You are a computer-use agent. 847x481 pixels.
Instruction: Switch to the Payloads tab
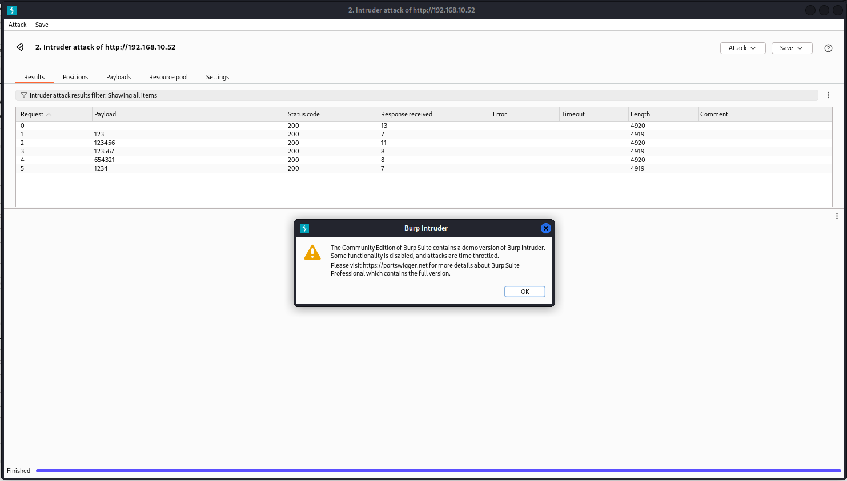coord(118,77)
